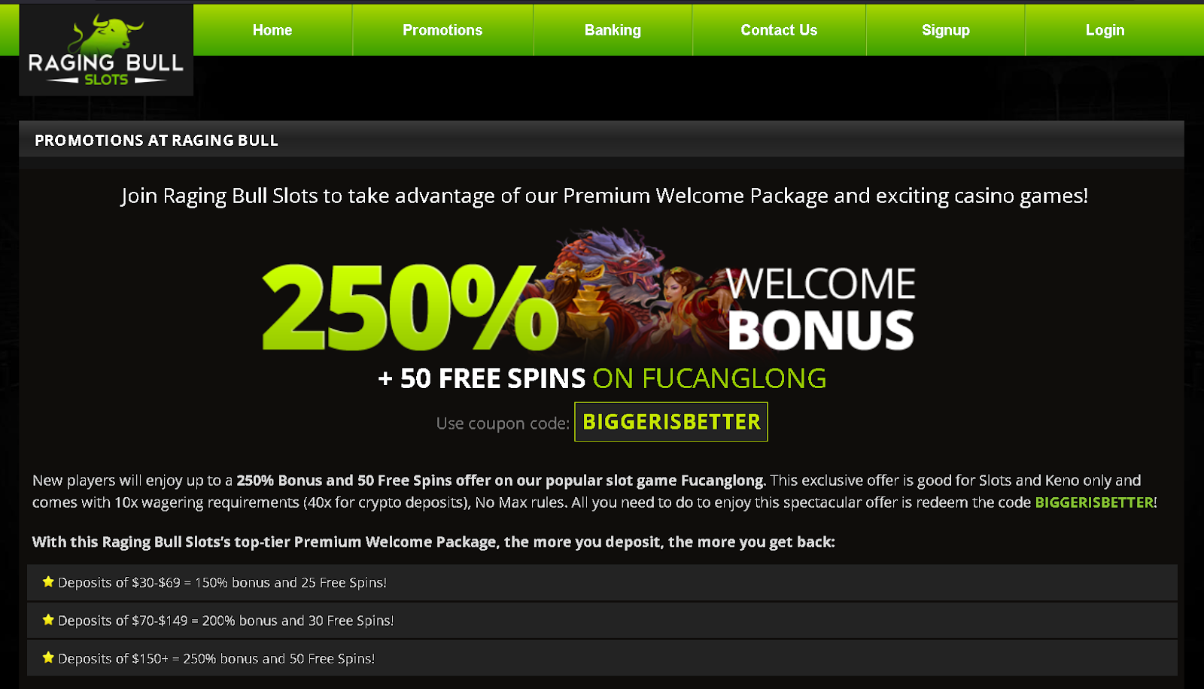This screenshot has width=1204, height=689.
Task: Open the Banking menu item
Action: [x=613, y=30]
